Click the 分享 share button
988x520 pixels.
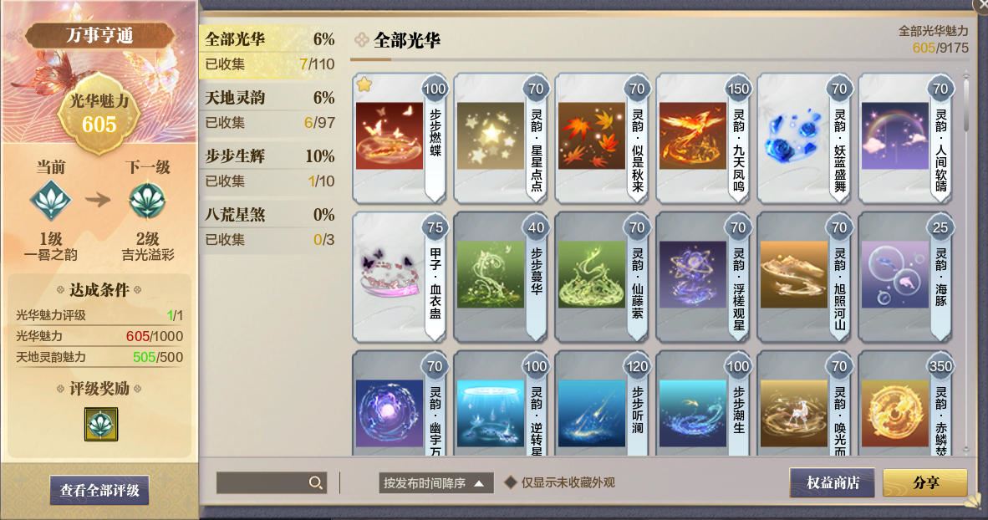(x=925, y=483)
